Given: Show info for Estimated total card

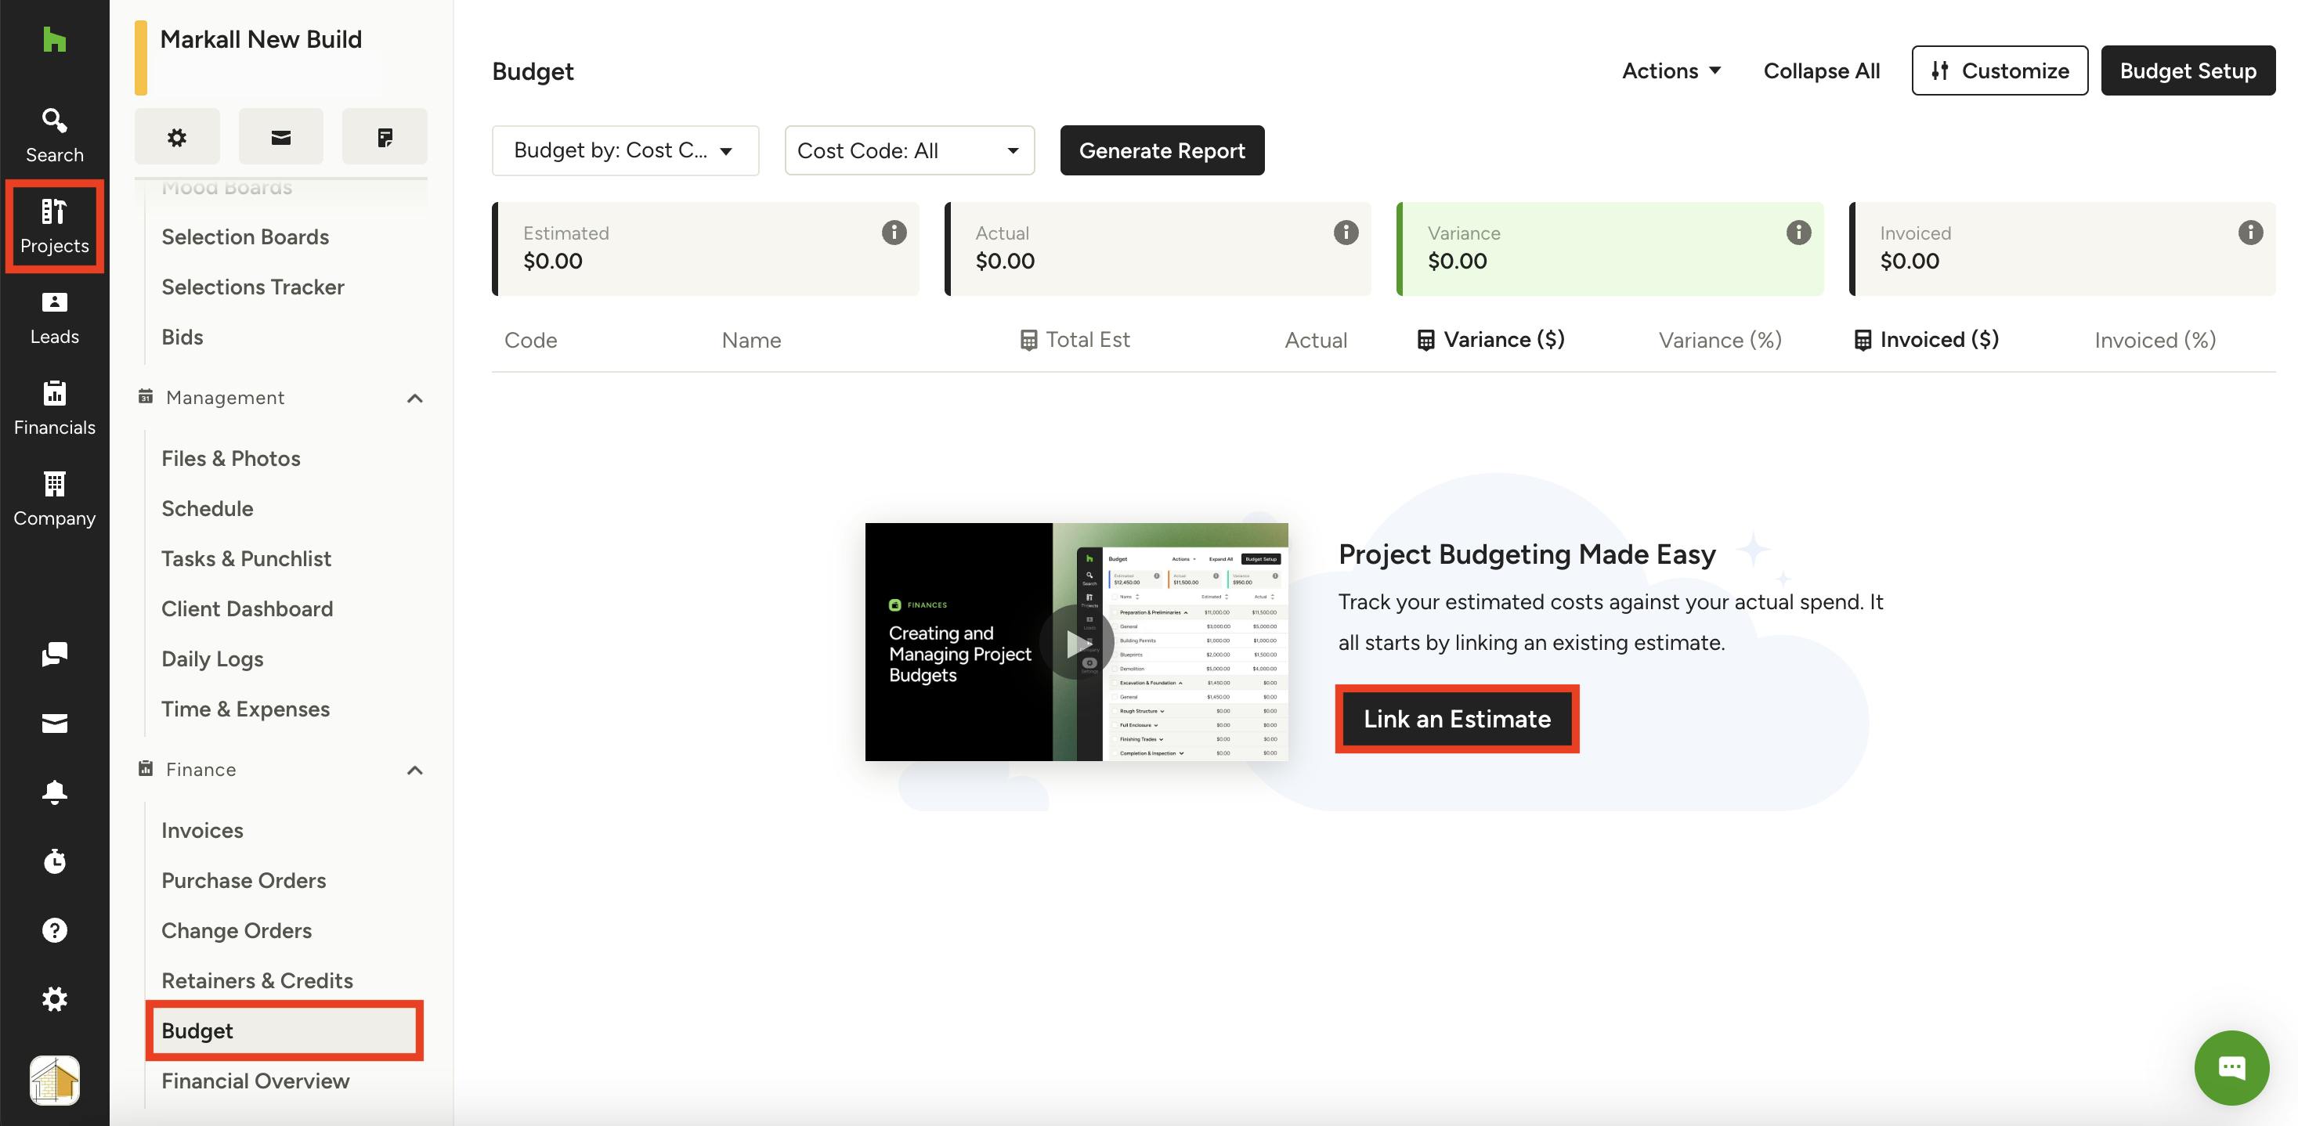Looking at the screenshot, I should click(x=894, y=233).
